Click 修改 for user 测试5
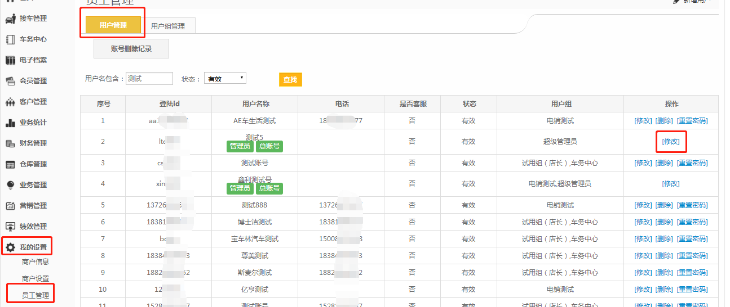Screen dimensions: 730x307 pyautogui.click(x=671, y=142)
